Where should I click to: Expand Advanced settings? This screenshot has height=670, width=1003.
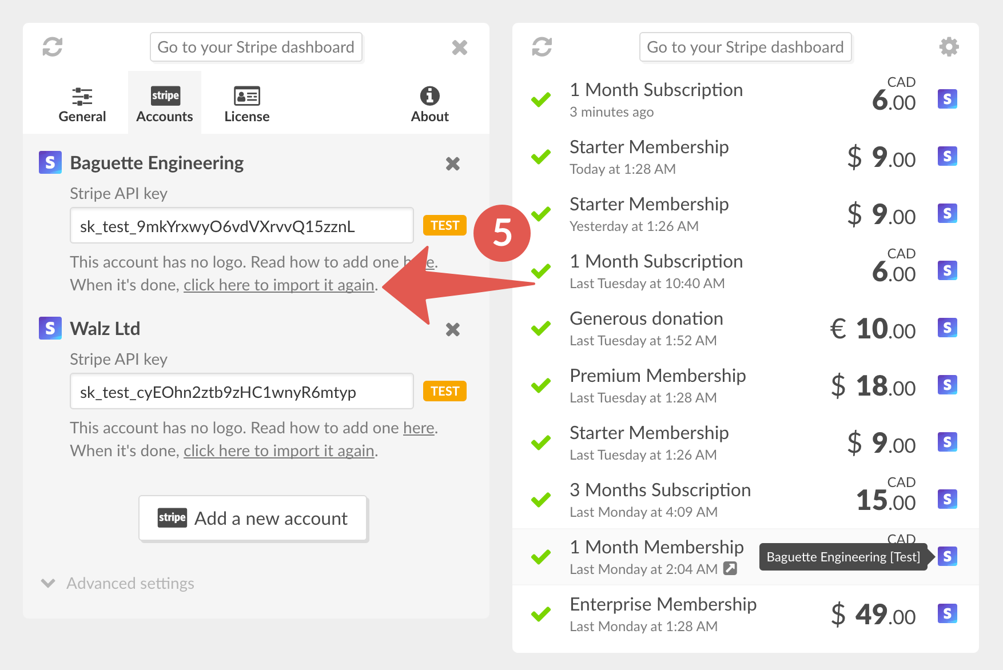(118, 583)
